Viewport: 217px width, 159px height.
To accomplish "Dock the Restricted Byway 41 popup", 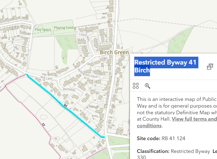I will pyautogui.click(x=210, y=67).
